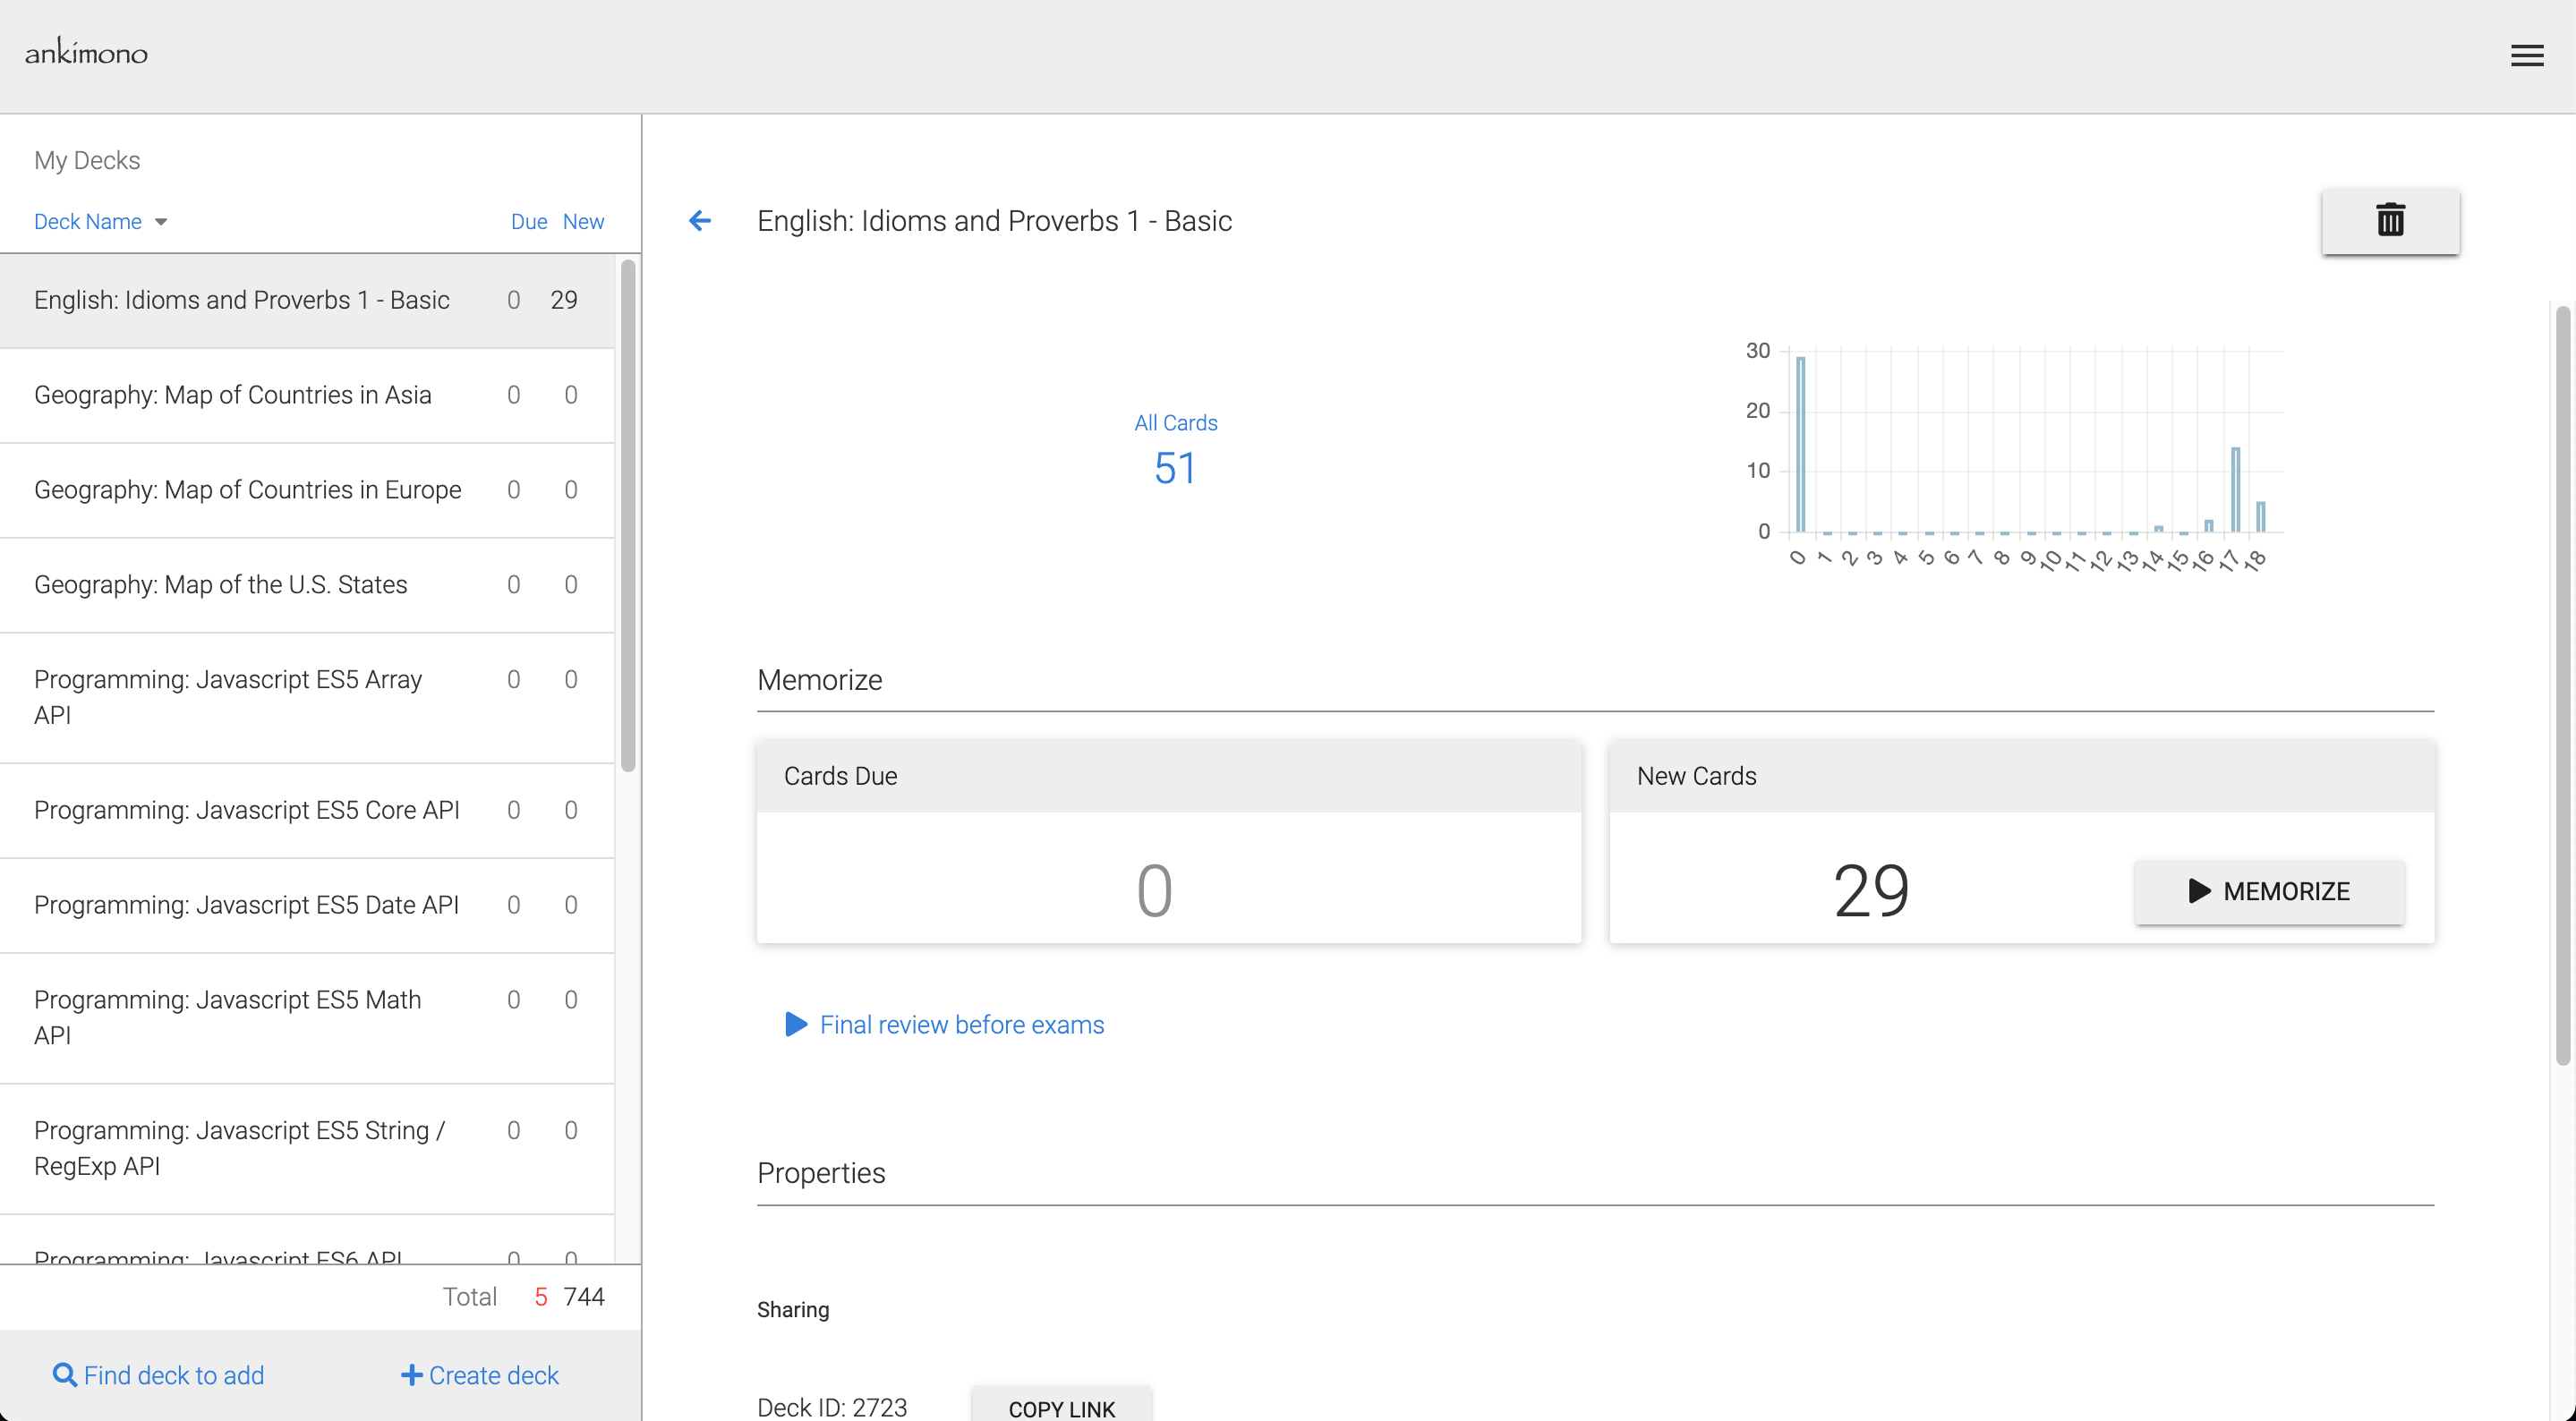Click the All Cards 51 count

click(1175, 468)
